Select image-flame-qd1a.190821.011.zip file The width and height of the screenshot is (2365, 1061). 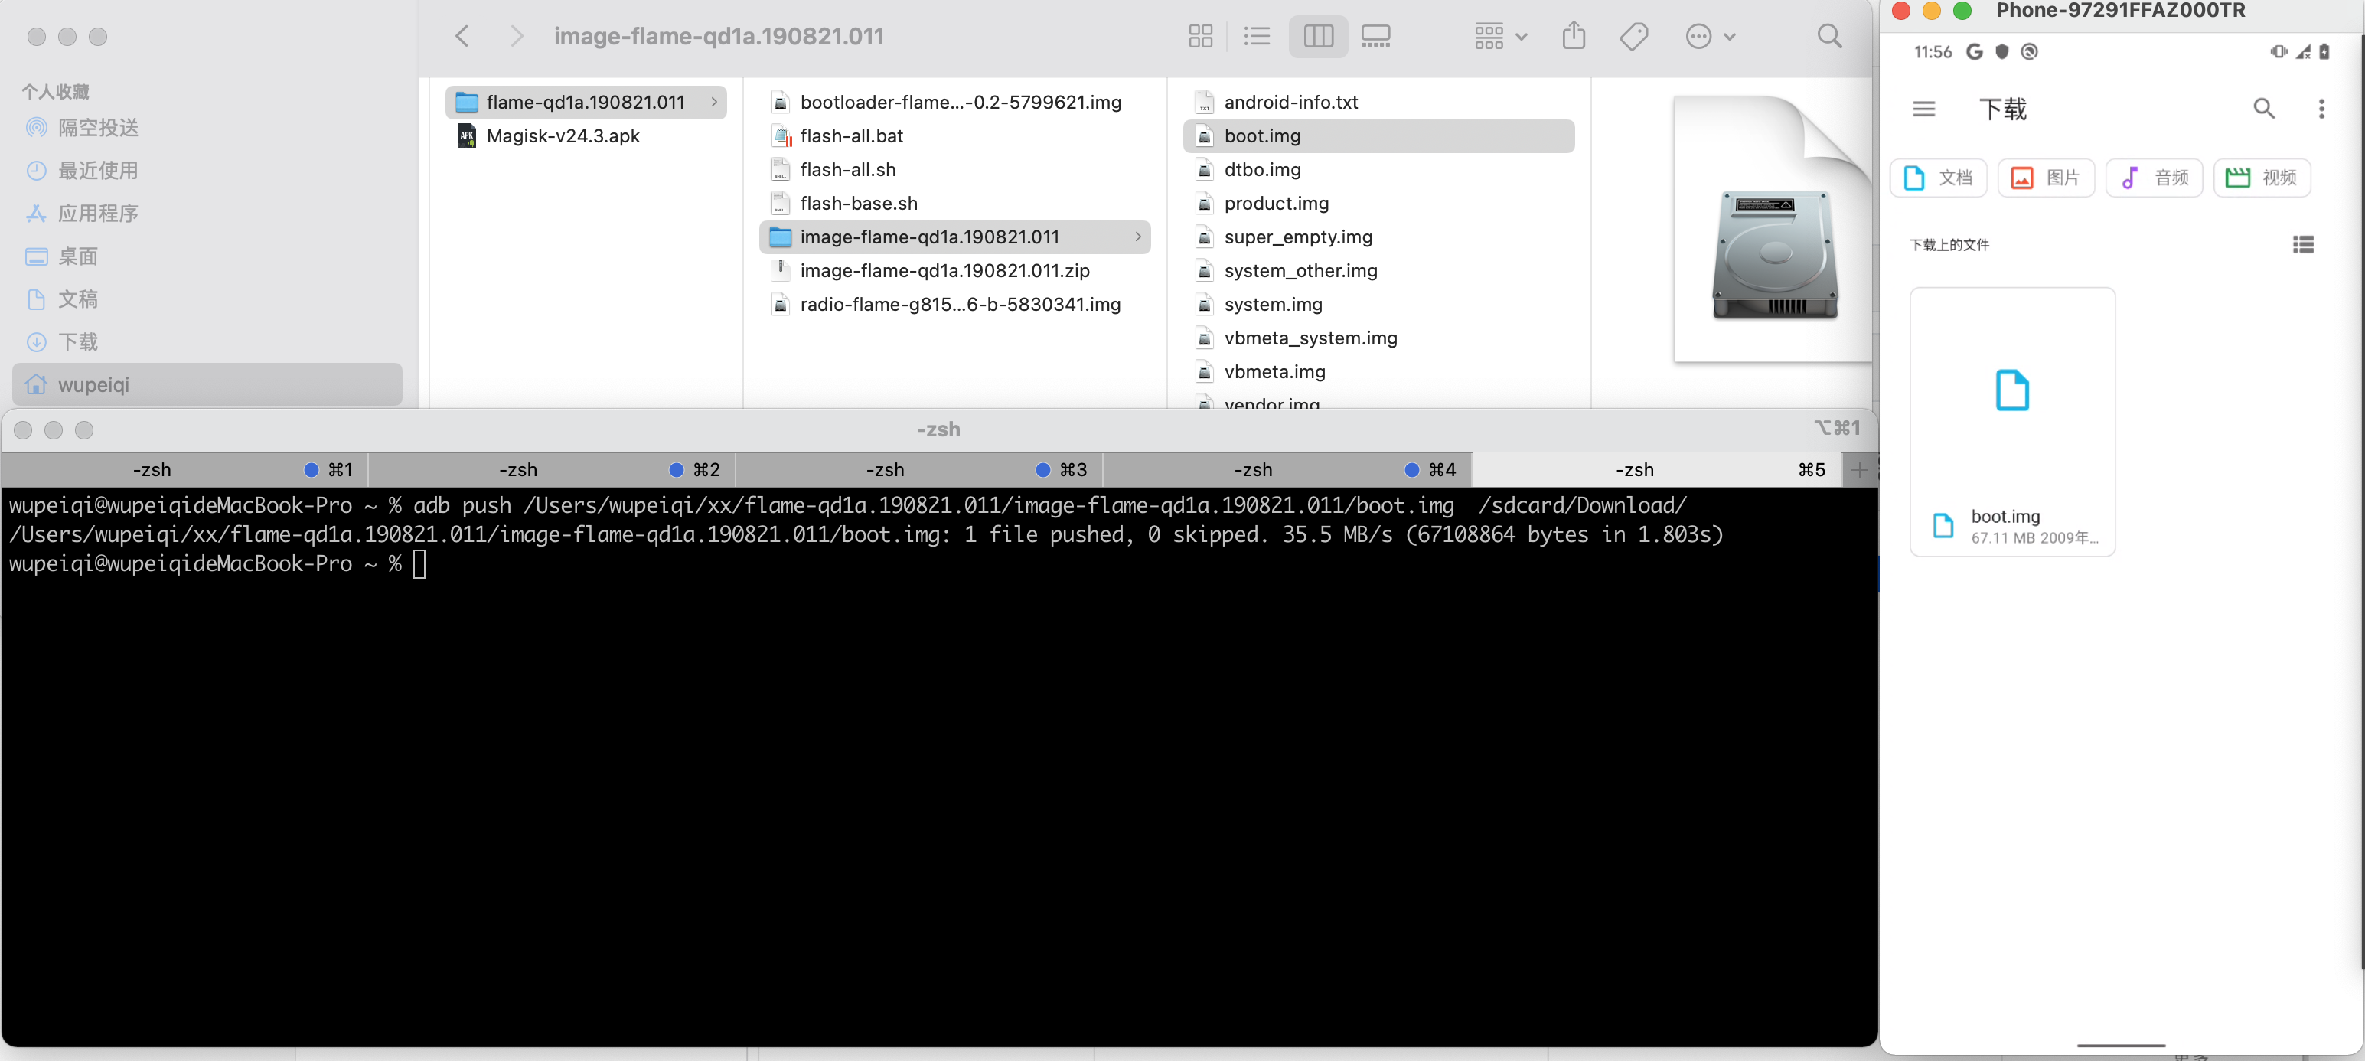[x=954, y=270]
